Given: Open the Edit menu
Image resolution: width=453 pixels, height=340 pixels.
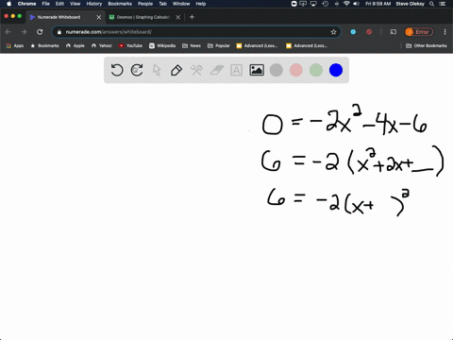Looking at the screenshot, I should (x=59, y=4).
